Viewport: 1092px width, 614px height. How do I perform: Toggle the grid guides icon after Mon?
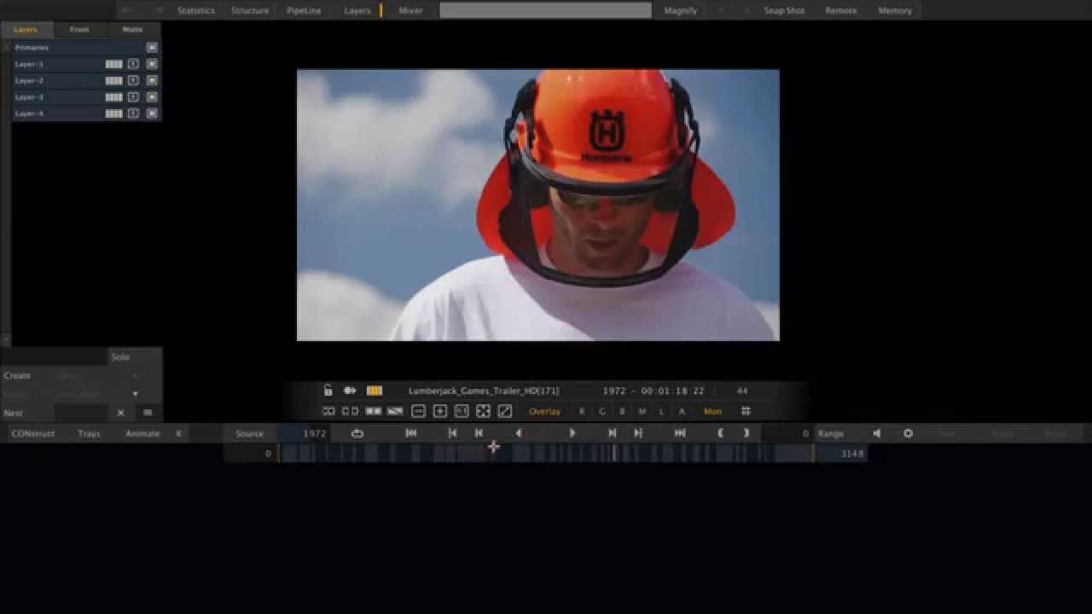(x=745, y=411)
